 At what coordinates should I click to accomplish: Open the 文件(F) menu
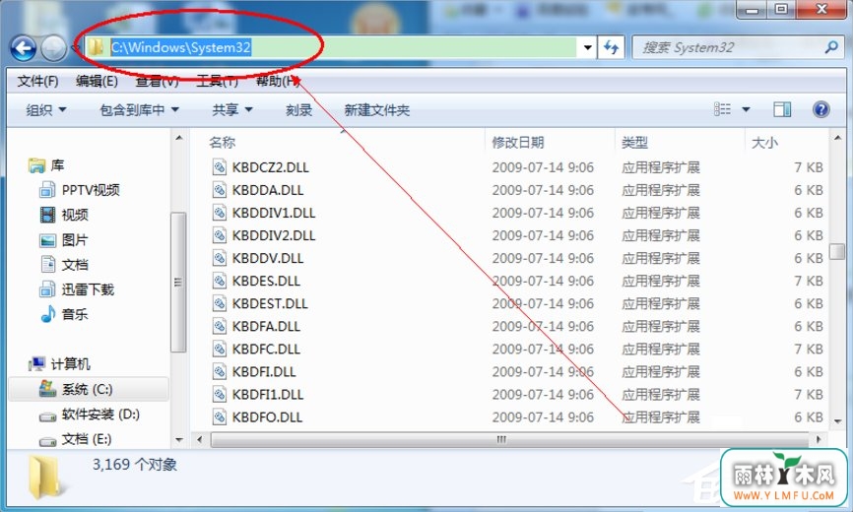pos(37,82)
